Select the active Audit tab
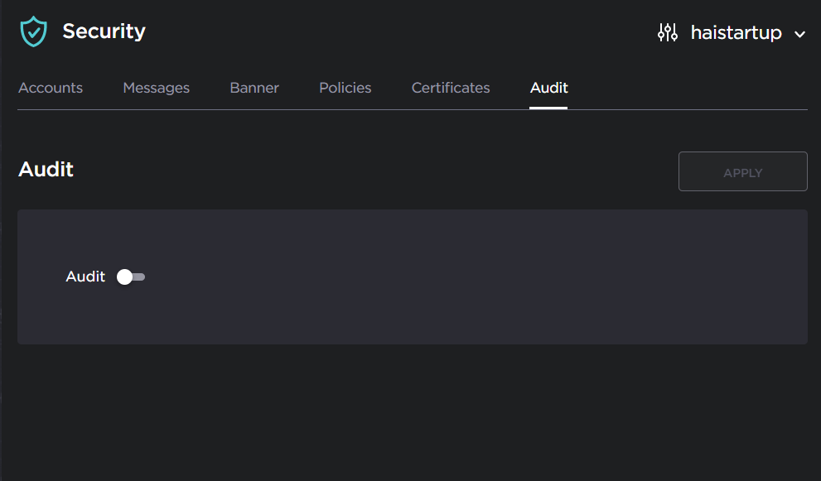 (x=548, y=88)
